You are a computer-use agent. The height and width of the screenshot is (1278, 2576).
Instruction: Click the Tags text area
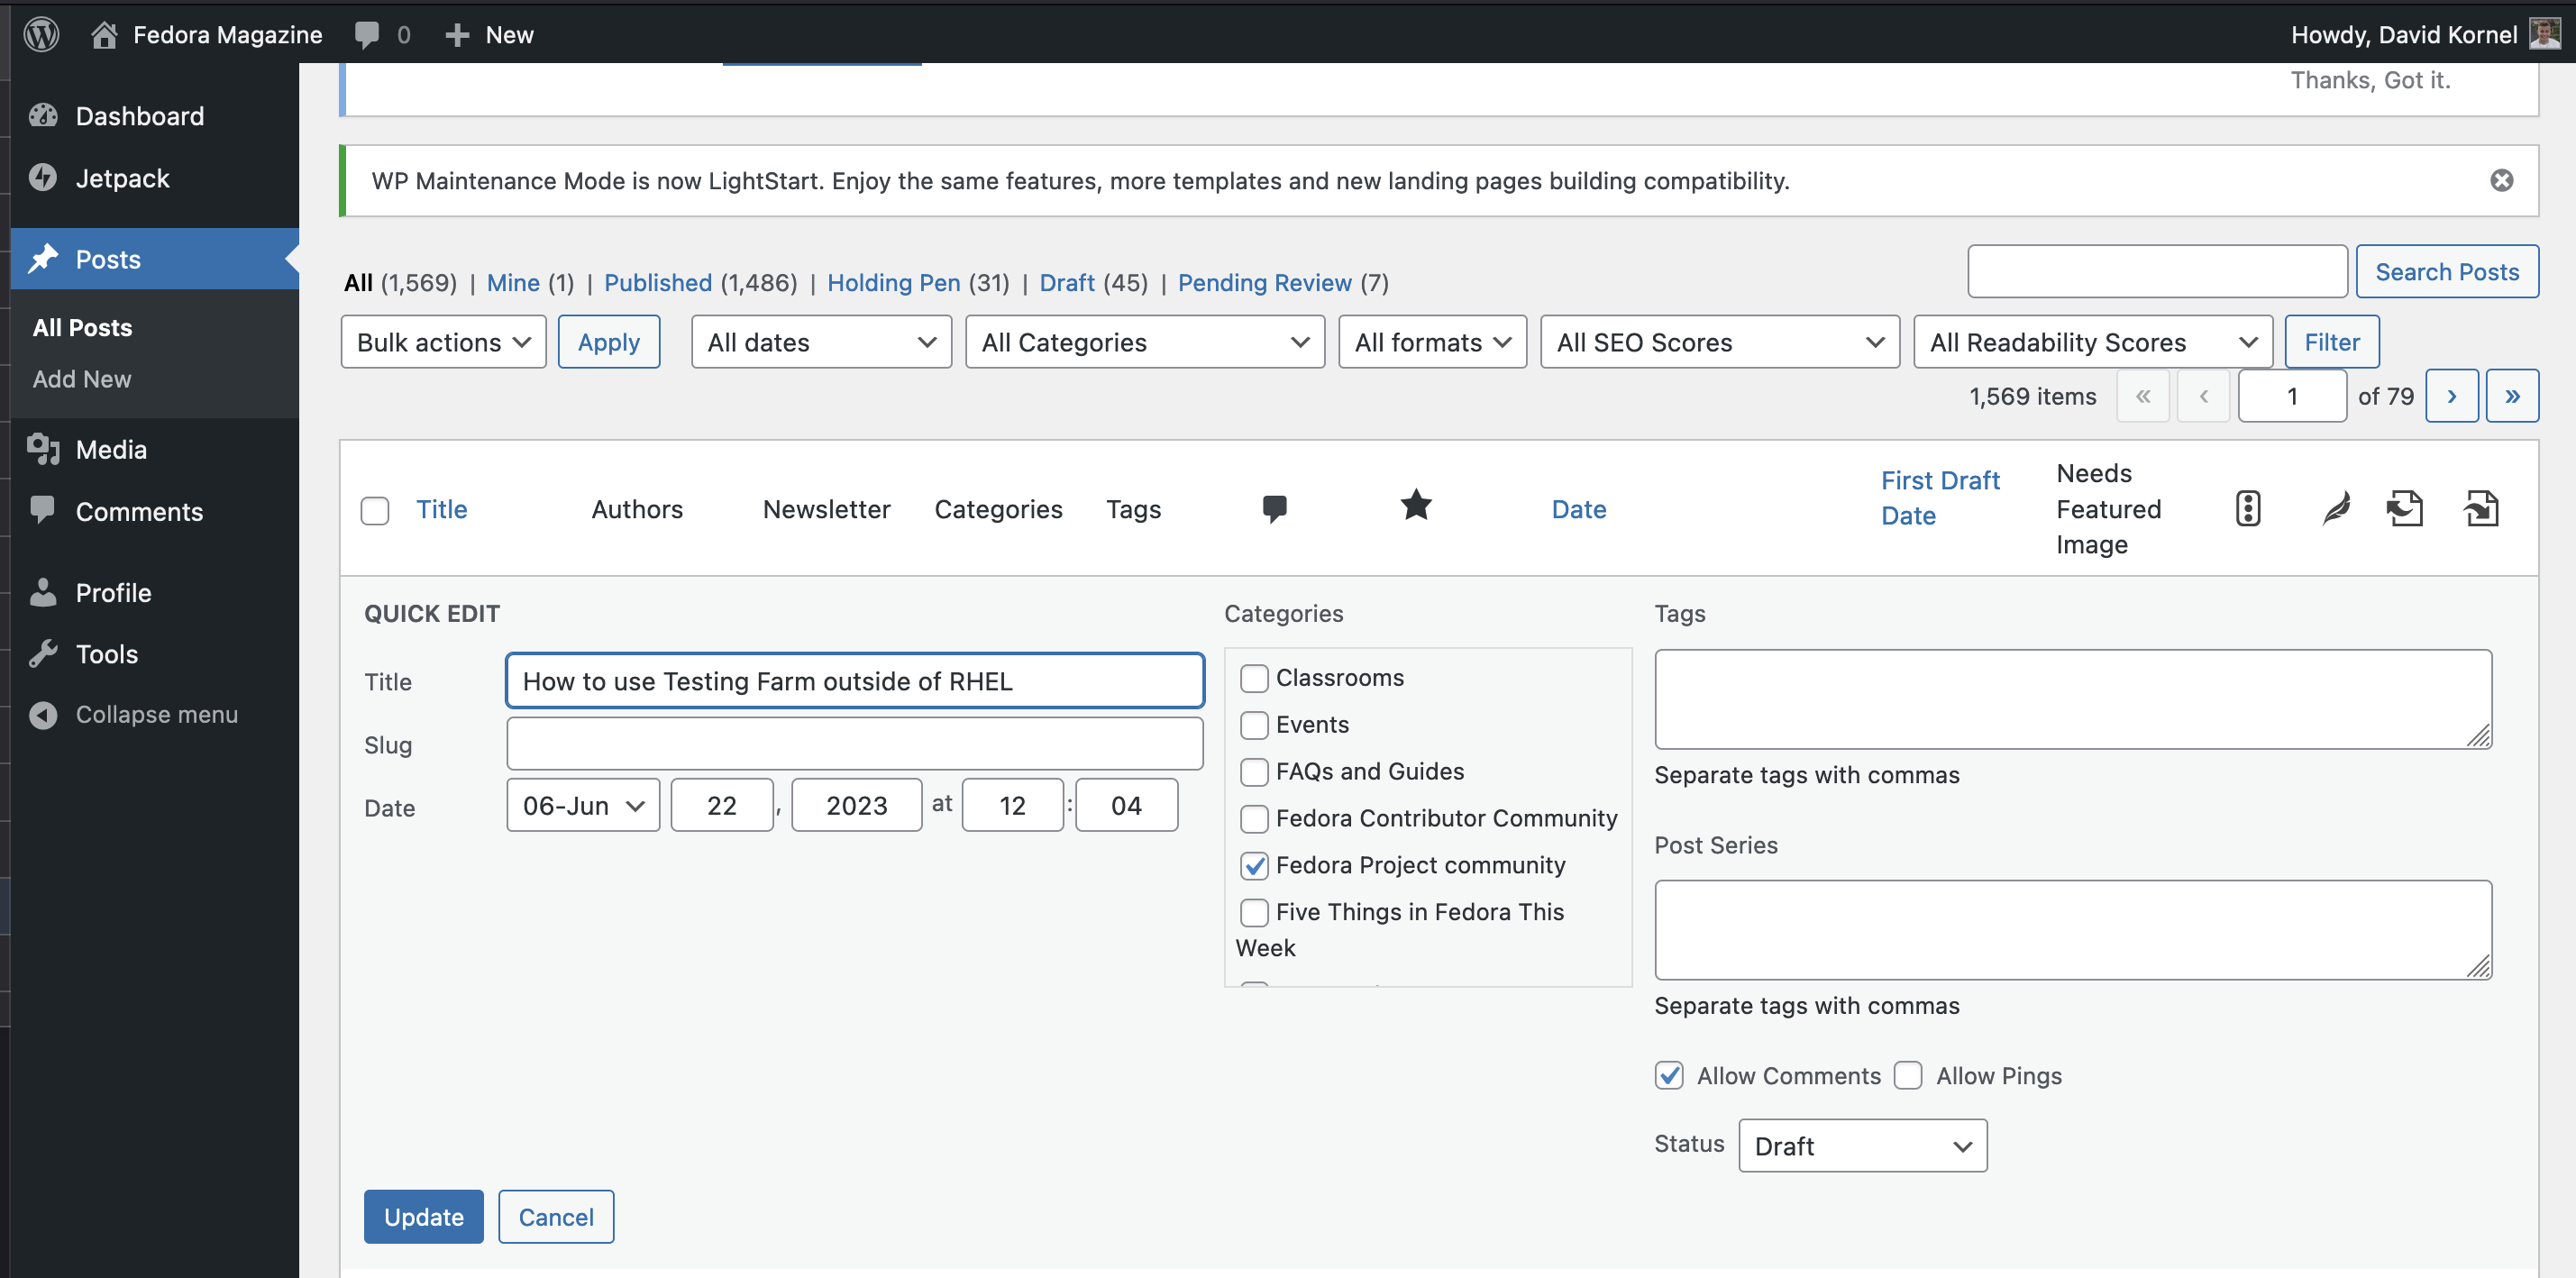2073,699
